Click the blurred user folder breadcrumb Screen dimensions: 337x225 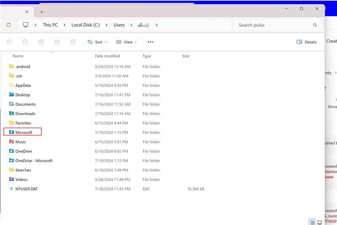click(143, 25)
